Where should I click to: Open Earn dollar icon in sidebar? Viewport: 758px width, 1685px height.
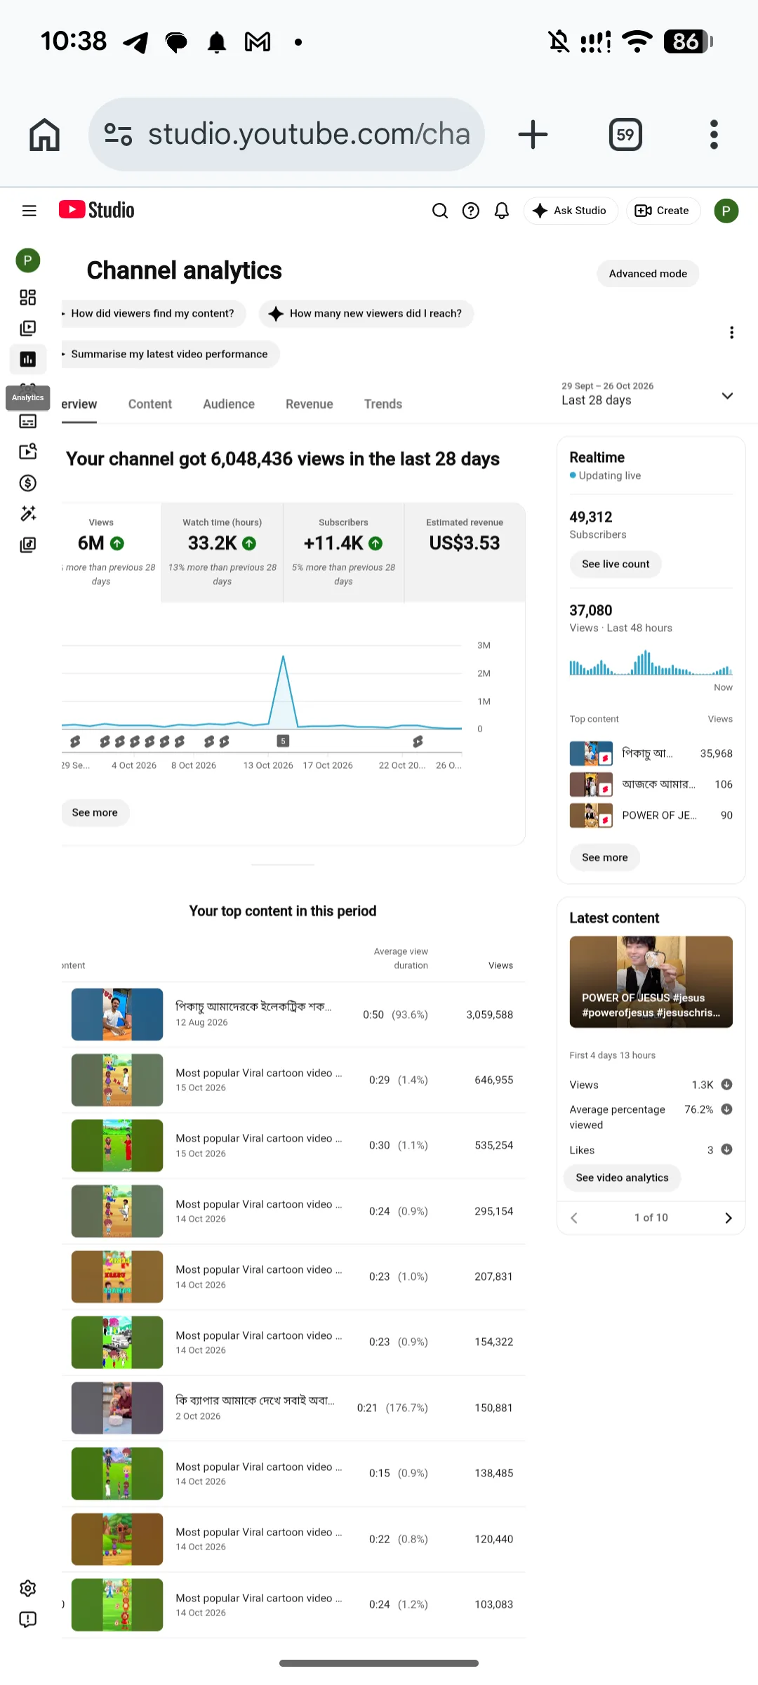click(x=28, y=483)
